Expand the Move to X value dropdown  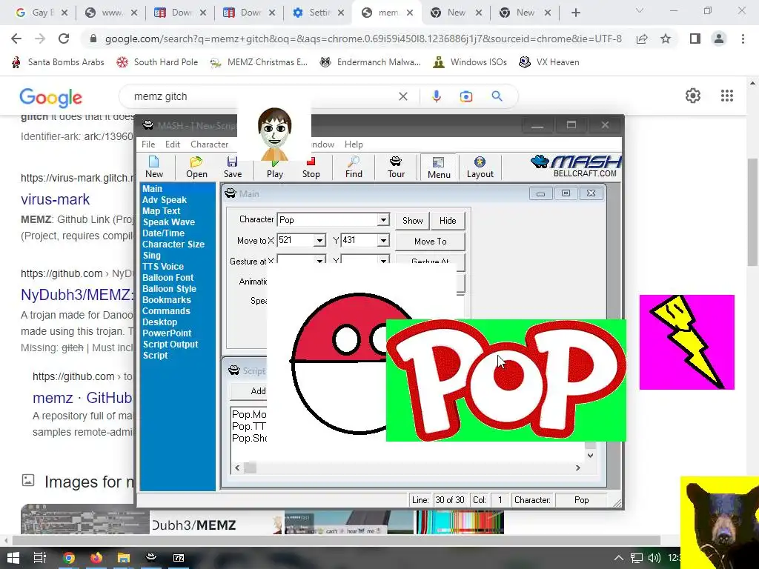tap(319, 241)
